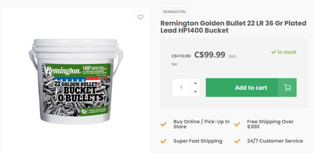Click the 24/7 Customer Service text

(x=275, y=141)
